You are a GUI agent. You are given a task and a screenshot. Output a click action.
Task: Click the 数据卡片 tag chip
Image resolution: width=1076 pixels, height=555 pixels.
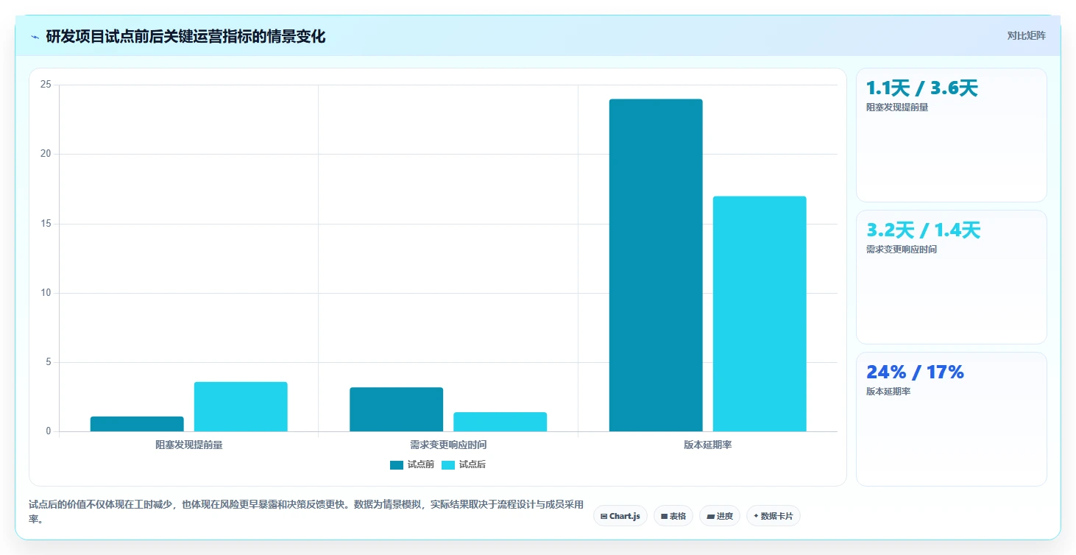pos(773,516)
